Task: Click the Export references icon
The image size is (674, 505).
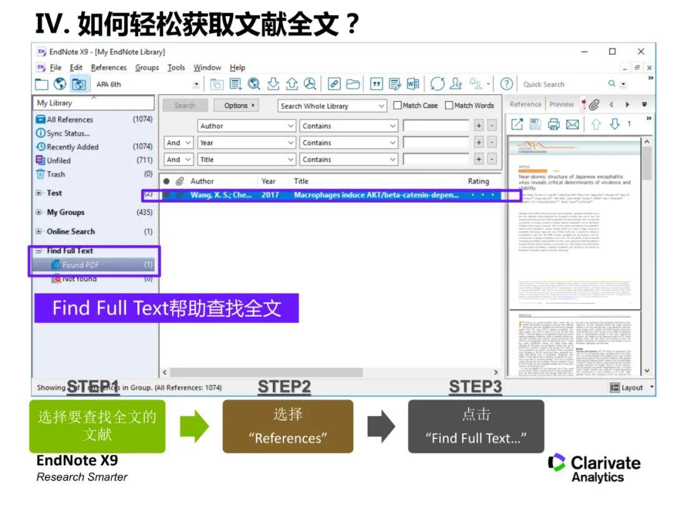Action: 293,84
